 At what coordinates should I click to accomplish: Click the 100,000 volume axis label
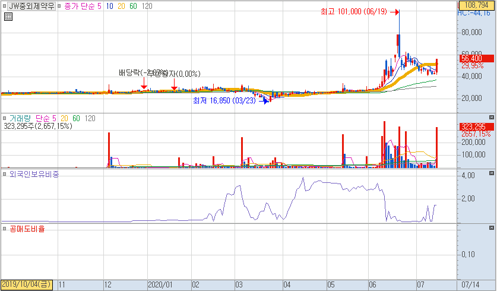coord(473,154)
